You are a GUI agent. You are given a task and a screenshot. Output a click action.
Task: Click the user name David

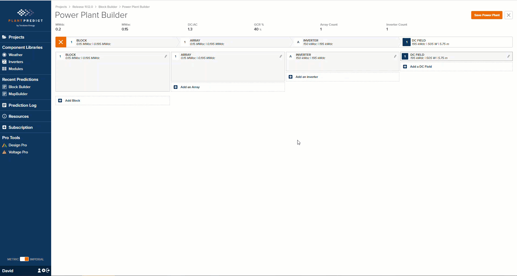click(x=8, y=271)
